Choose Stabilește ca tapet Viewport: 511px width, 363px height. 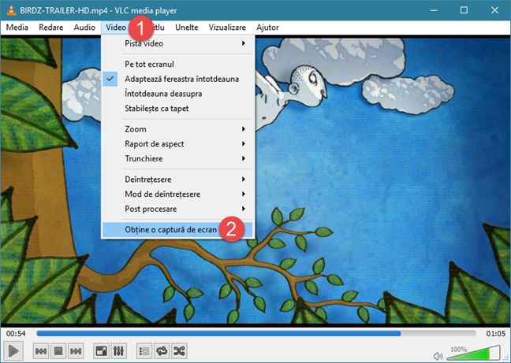click(x=178, y=109)
